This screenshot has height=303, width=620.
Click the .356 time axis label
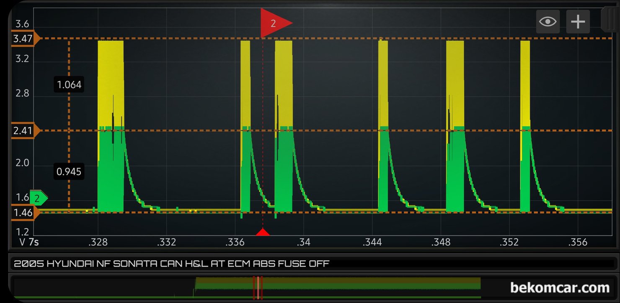[578, 242]
